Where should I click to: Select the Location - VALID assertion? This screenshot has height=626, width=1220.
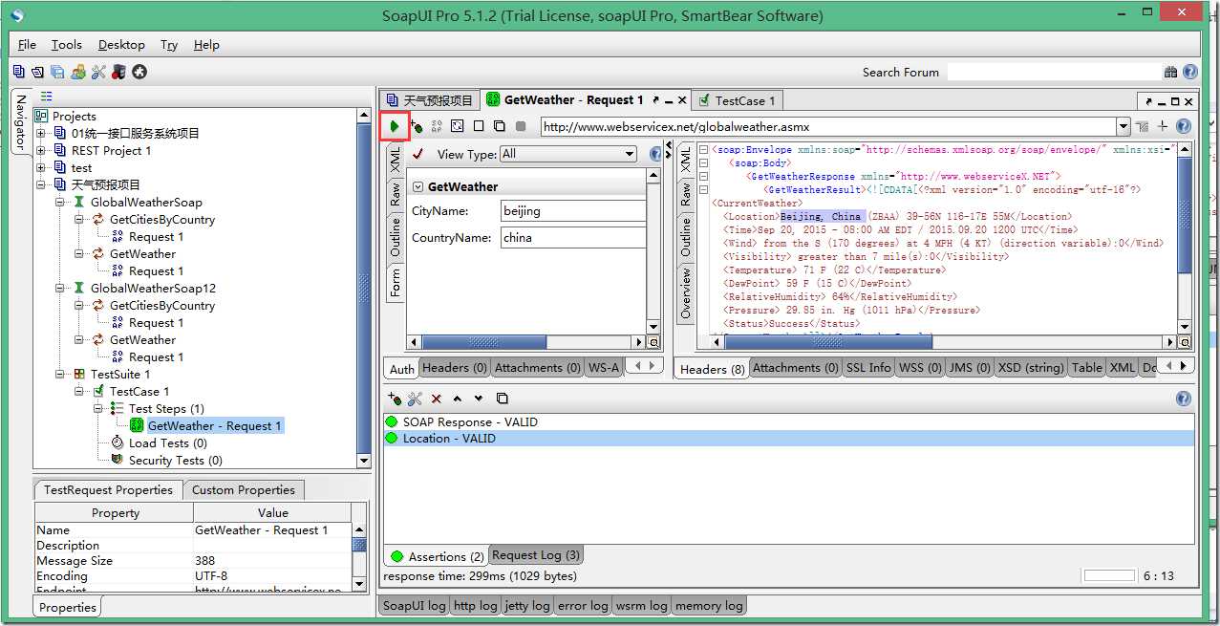[789, 439]
